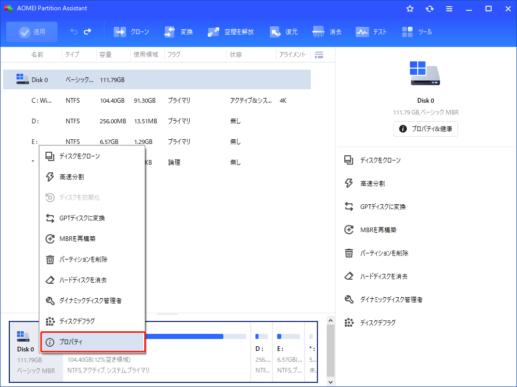
Task: Choose ダイナミックディスク管理者 in the context menu
Action: [93, 300]
